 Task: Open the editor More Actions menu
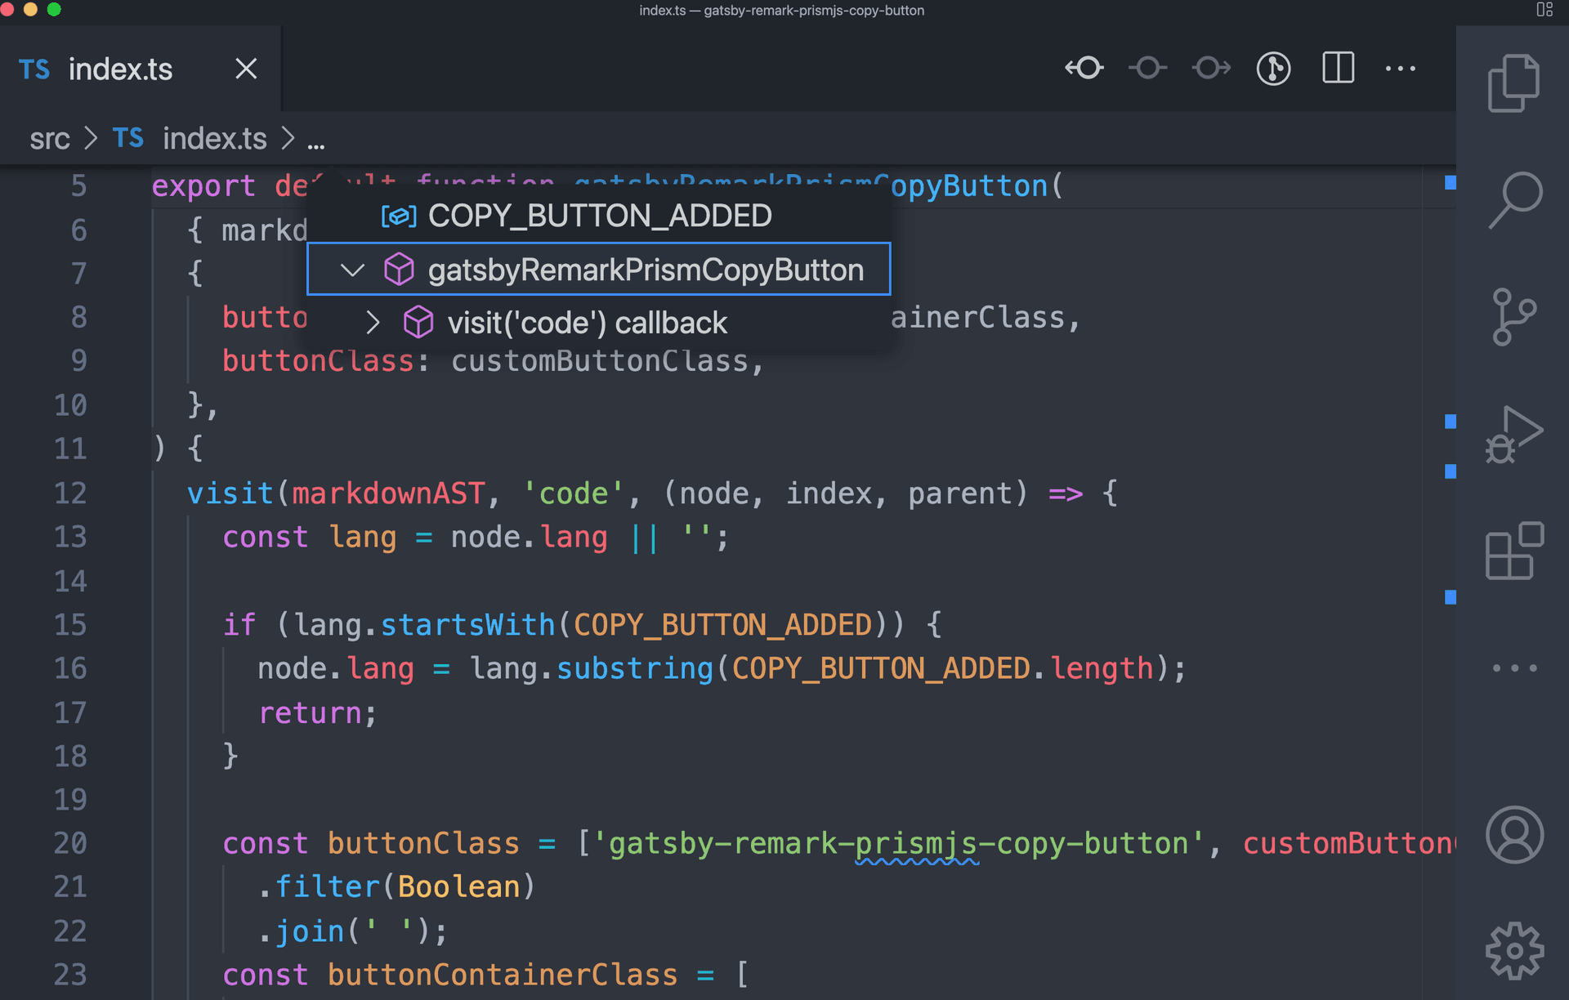pos(1401,69)
